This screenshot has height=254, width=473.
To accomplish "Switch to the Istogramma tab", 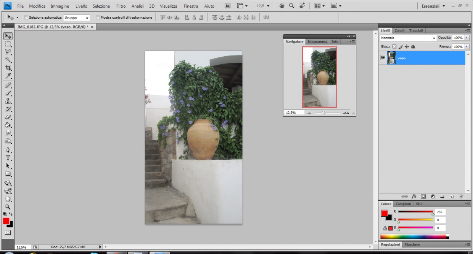I will 317,41.
